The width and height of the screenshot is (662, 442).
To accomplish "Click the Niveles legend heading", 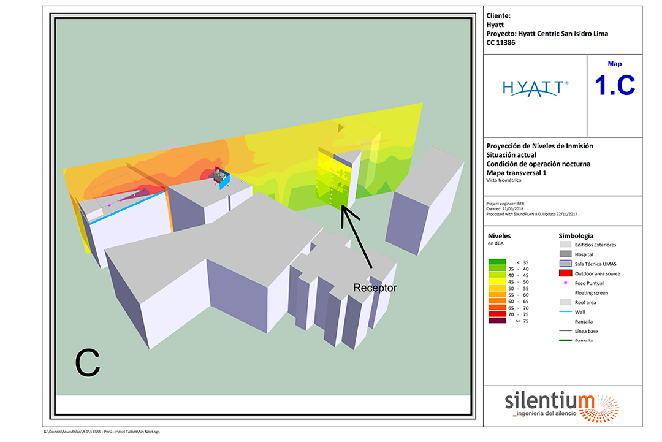I will coord(499,235).
